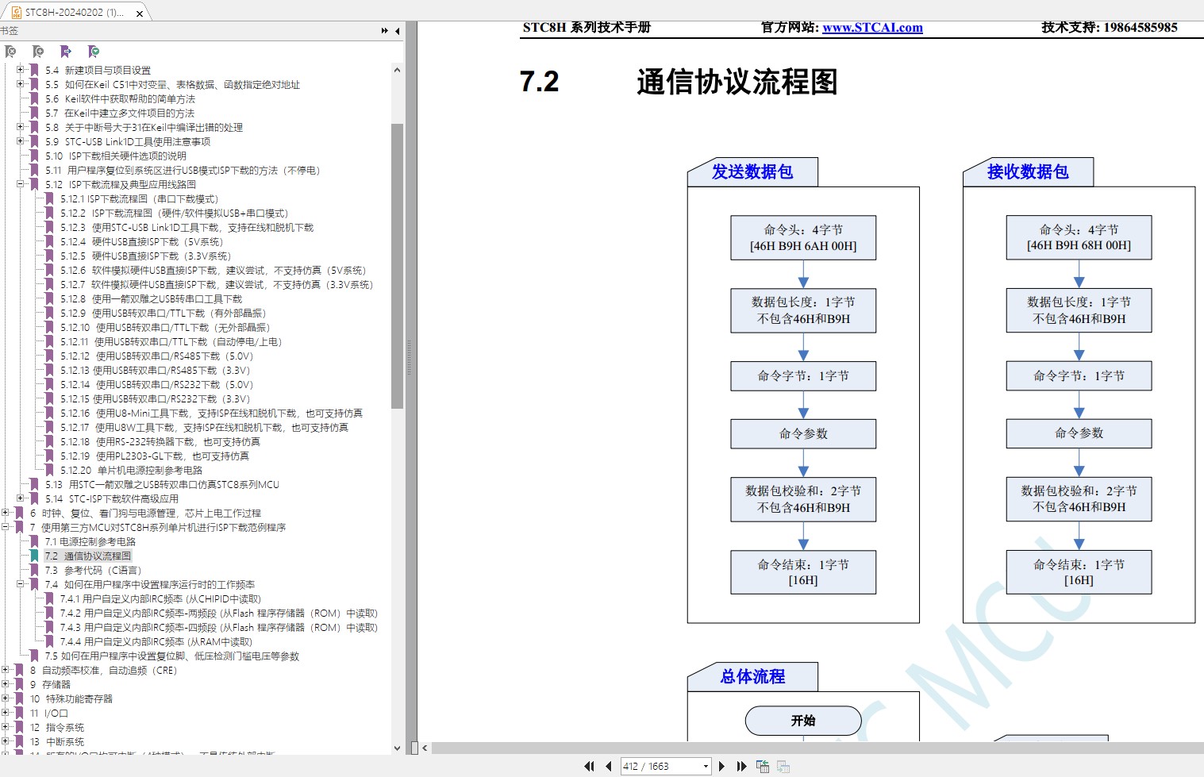This screenshot has height=777, width=1204.
Task: Switch to STC8H-20240202 (1) tab
Action: click(75, 13)
